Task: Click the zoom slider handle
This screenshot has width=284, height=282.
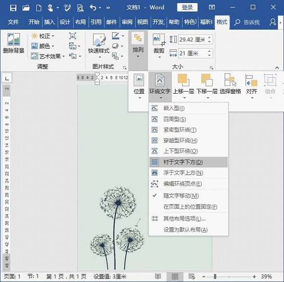Action: click(215, 276)
